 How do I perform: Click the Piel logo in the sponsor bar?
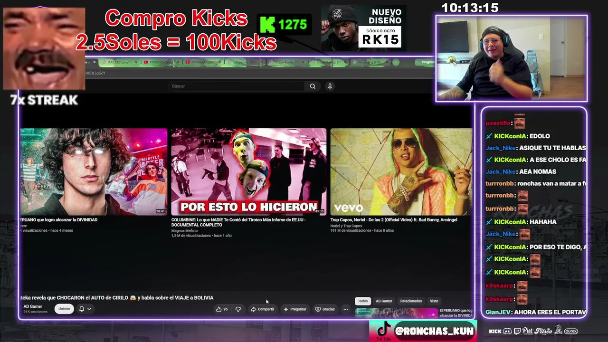528,331
